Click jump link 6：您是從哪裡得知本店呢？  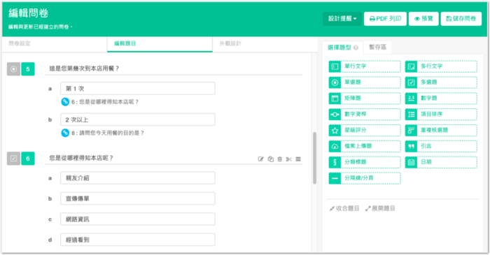click(x=105, y=102)
